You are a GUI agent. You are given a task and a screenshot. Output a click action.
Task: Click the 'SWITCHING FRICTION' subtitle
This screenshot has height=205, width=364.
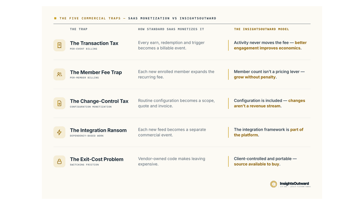[x=84, y=165]
